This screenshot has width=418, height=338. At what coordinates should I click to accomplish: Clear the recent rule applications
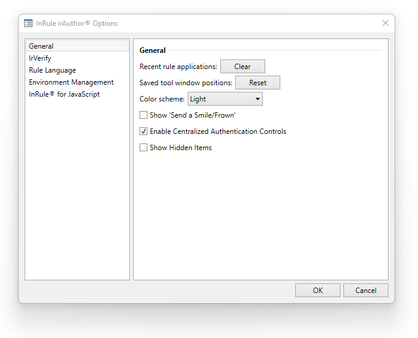242,67
